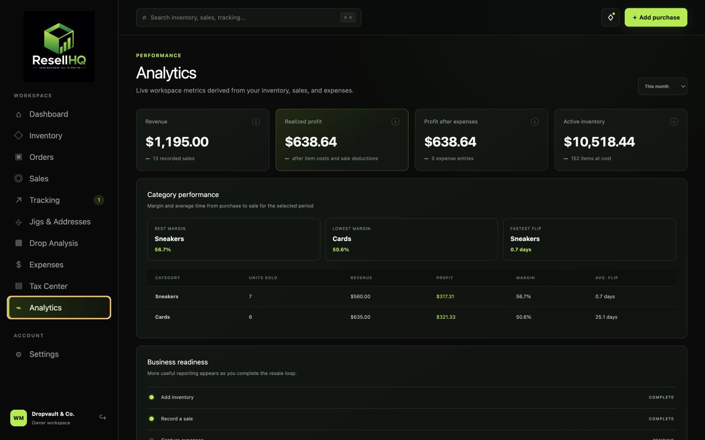Open the Tracking page
705x440 pixels.
tap(59, 200)
